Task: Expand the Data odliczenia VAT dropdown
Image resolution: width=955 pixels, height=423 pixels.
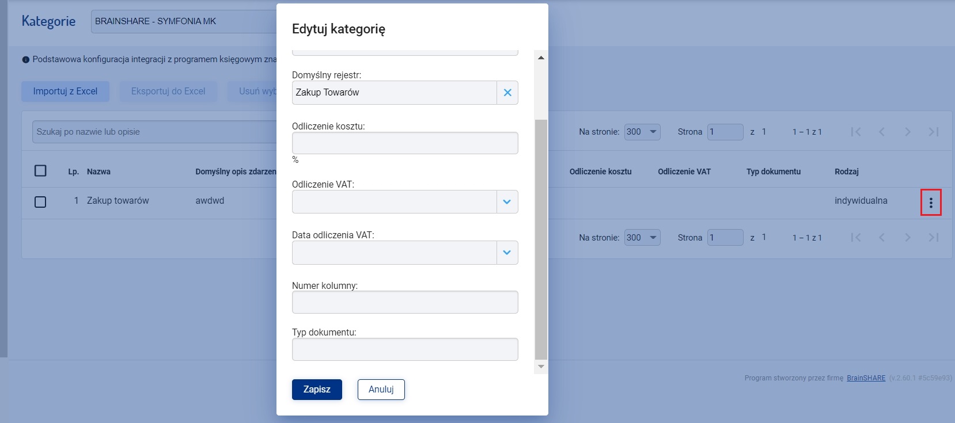Action: coord(507,253)
